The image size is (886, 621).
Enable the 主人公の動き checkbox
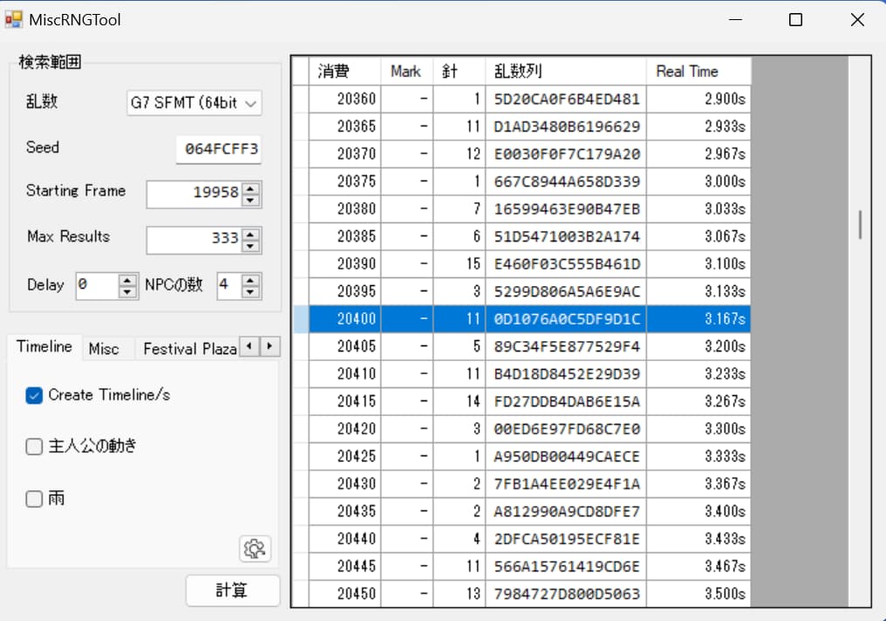(x=34, y=447)
